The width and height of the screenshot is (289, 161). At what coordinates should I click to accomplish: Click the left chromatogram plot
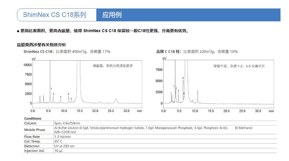point(87,84)
